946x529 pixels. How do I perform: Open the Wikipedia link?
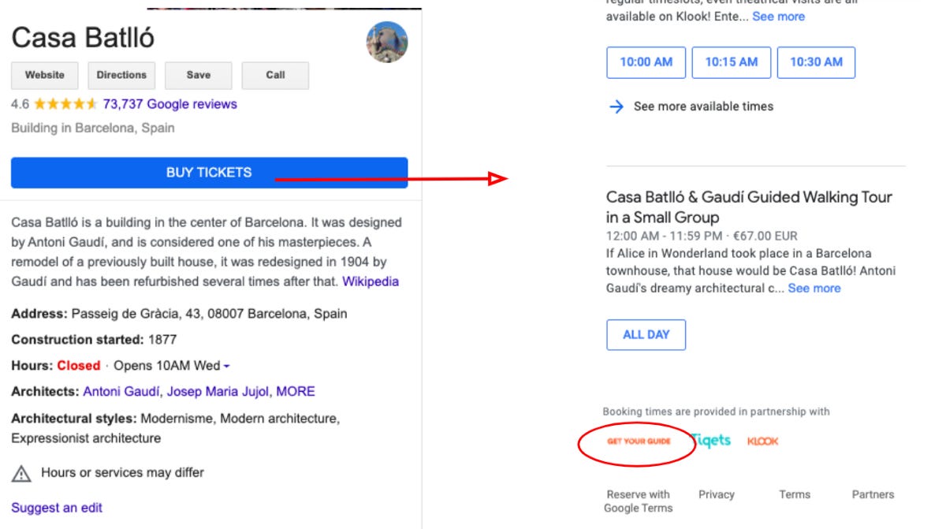pos(371,281)
